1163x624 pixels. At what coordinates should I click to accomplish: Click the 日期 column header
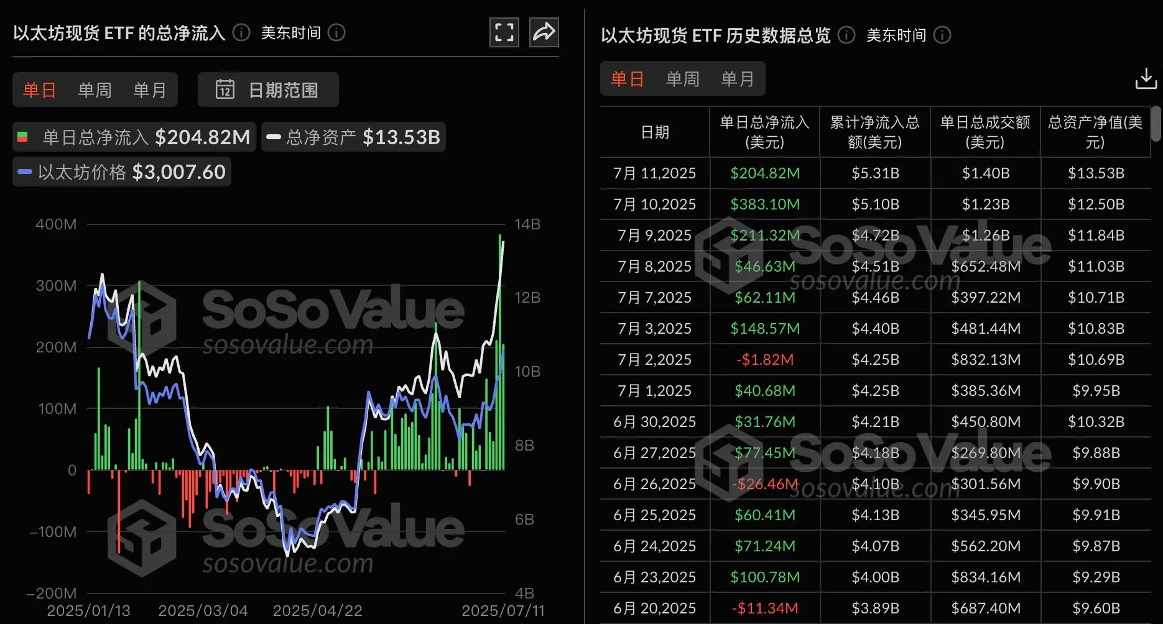pos(655,132)
